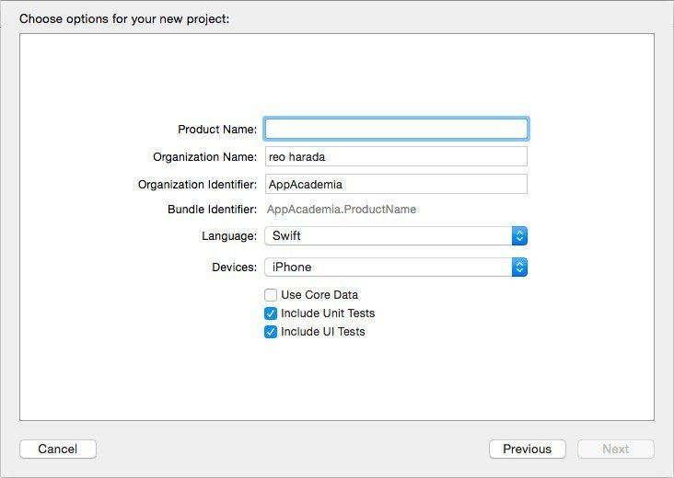The width and height of the screenshot is (674, 478).
Task: Click the Organization Name field with reo harada
Action: click(396, 156)
